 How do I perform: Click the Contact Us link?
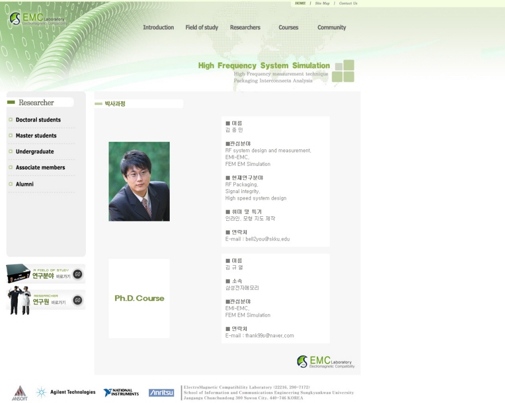[348, 4]
